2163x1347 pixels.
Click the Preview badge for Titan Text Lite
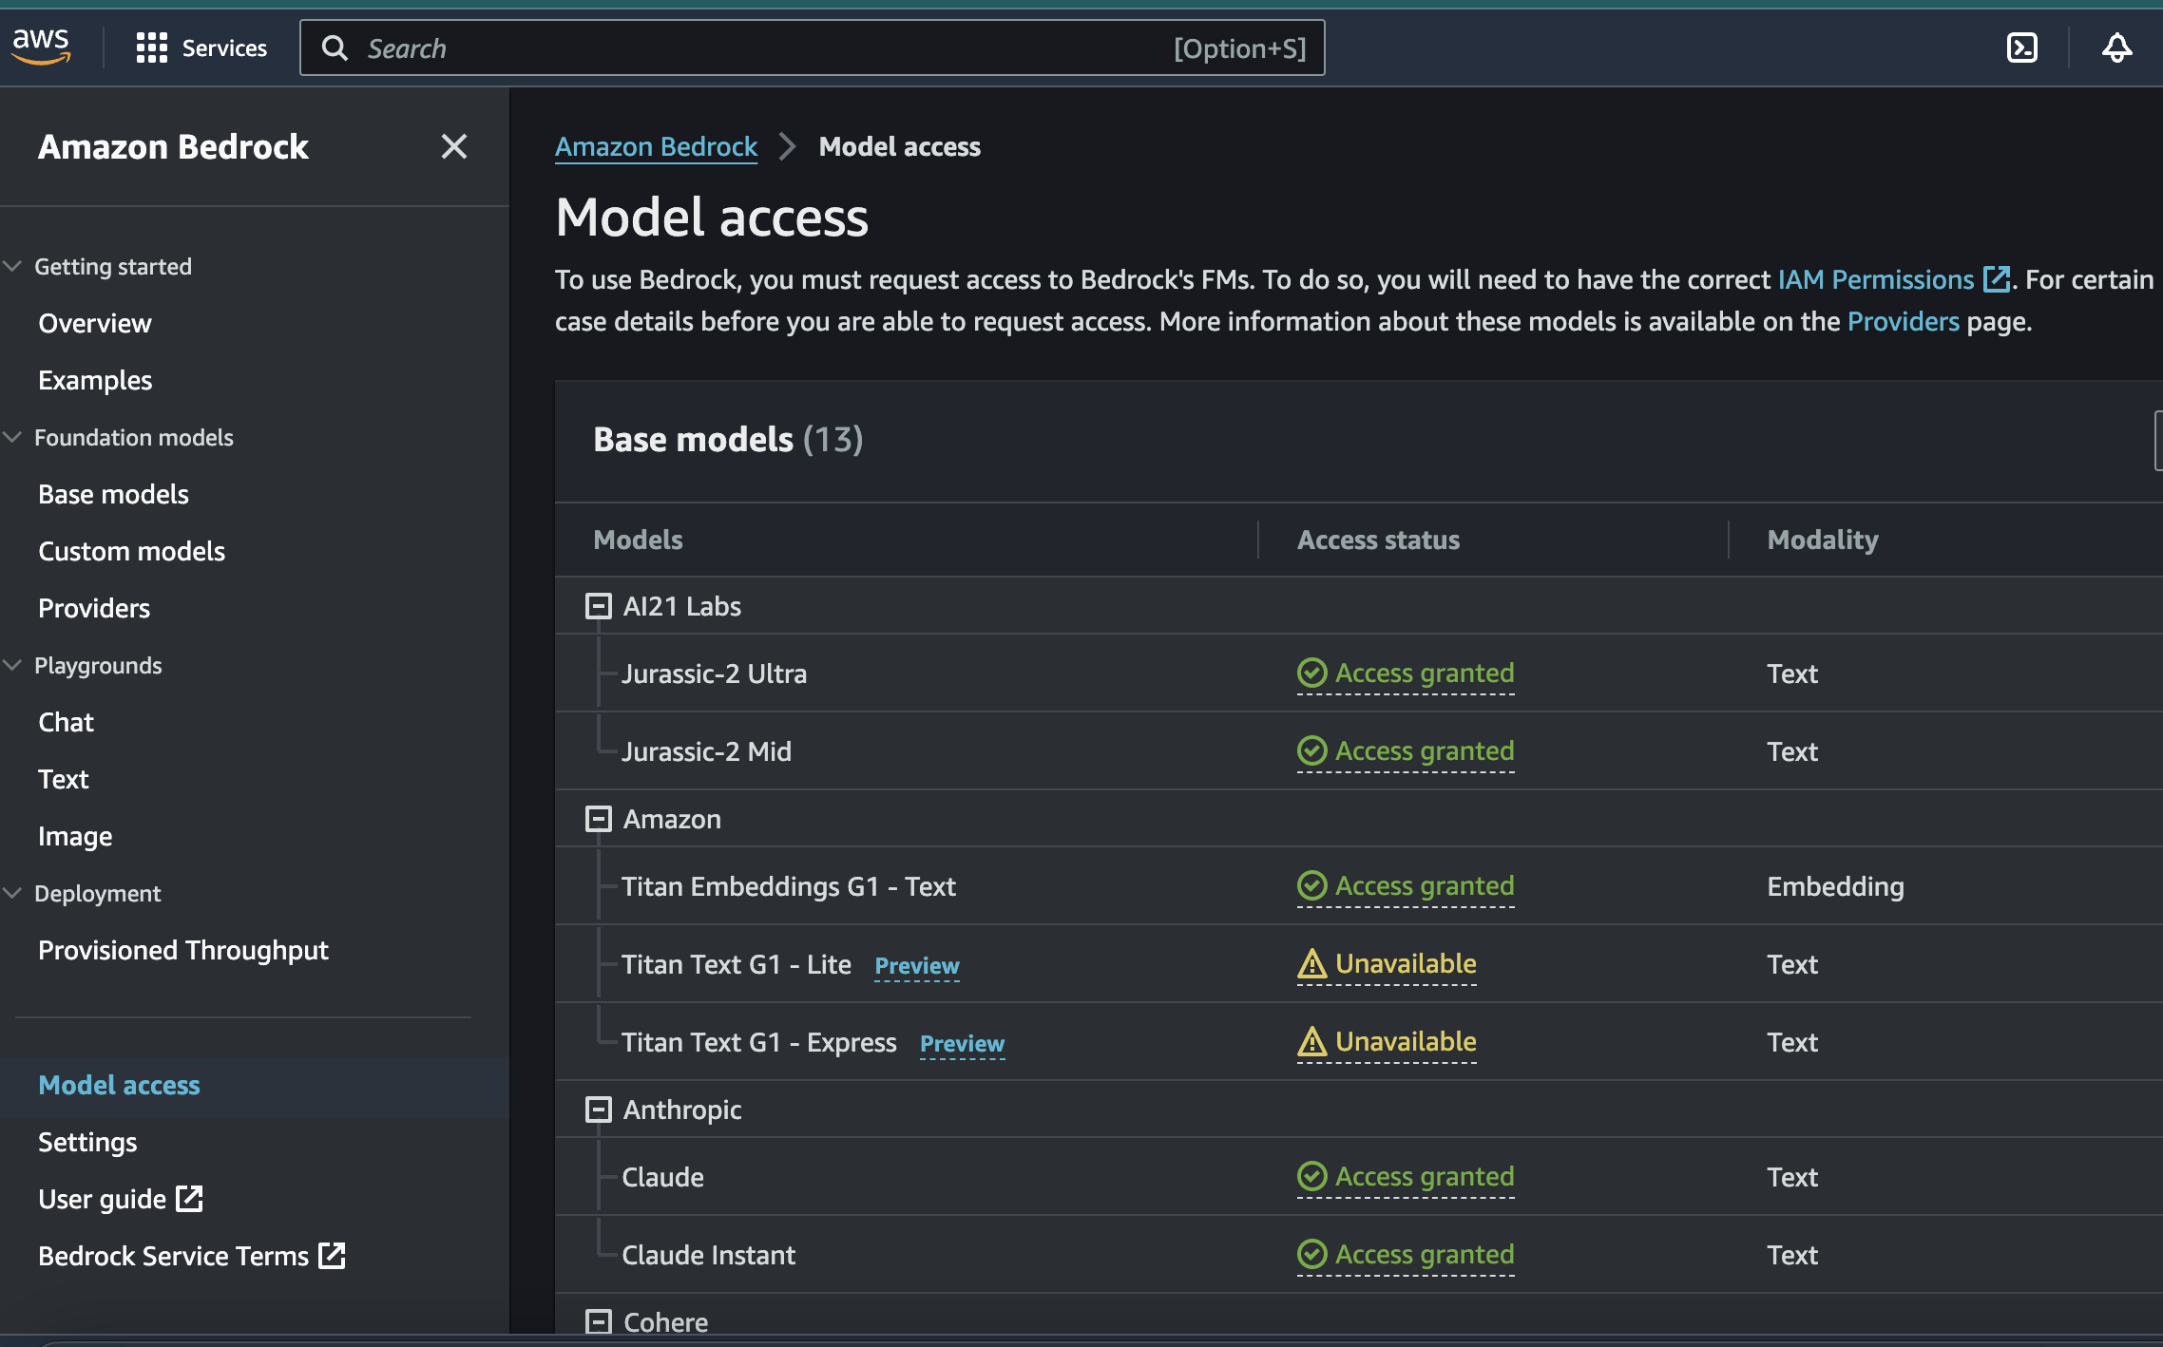(916, 965)
